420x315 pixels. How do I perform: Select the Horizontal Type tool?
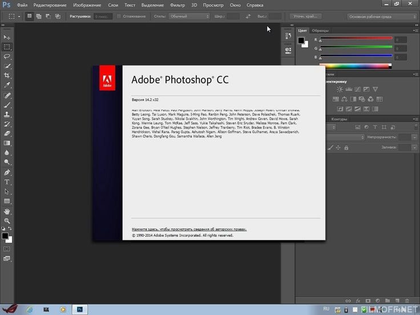7,182
